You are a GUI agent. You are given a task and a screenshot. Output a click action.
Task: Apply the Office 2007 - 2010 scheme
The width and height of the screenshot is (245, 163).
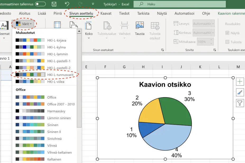tap(44, 104)
